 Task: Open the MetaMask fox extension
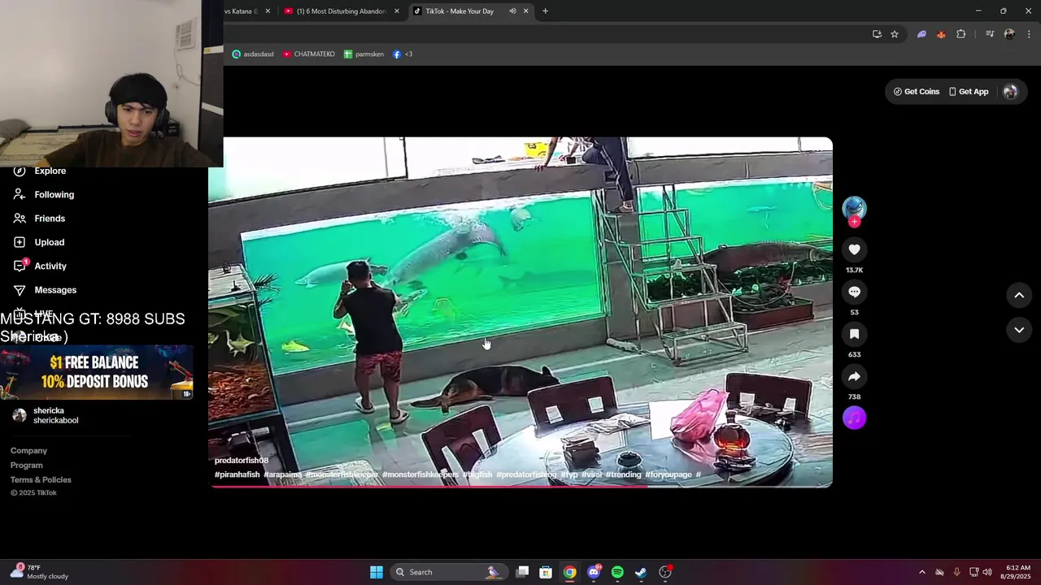[x=941, y=34]
